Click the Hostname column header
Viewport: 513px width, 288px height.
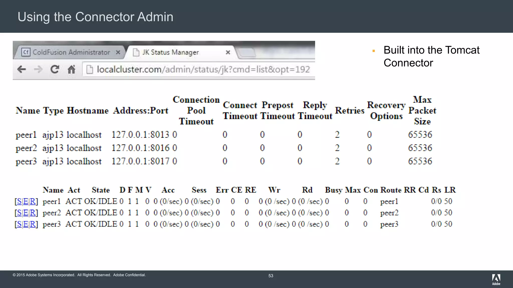point(88,110)
